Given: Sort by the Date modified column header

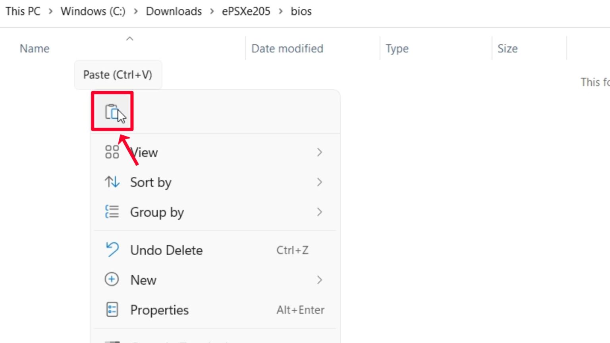Looking at the screenshot, I should point(287,48).
